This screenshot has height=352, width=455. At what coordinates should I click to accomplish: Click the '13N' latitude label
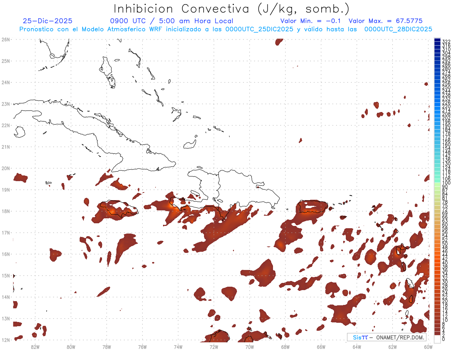[x=6, y=318]
